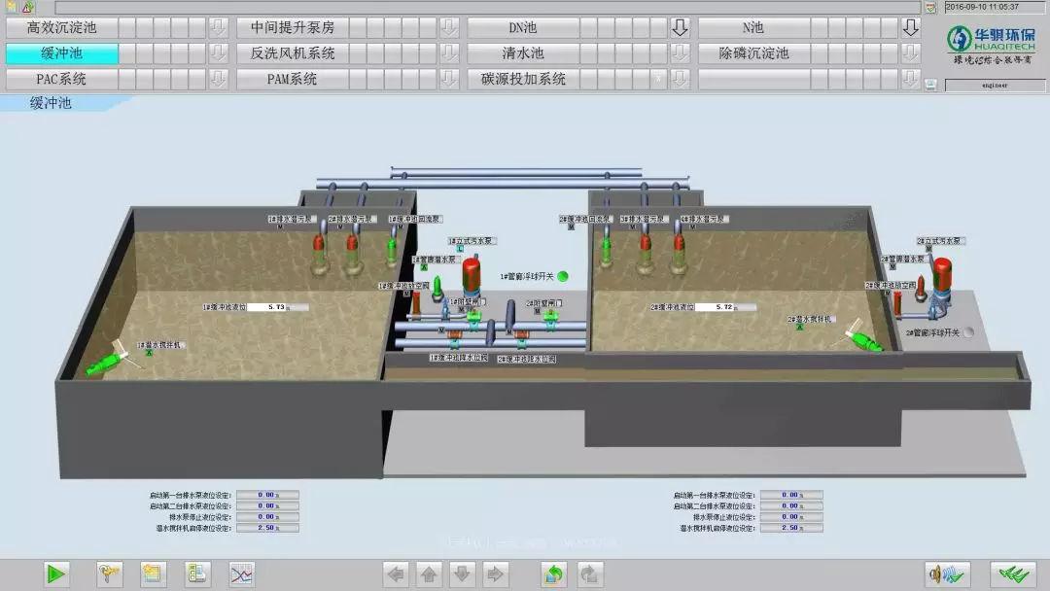Click the calendar icon beside date
Viewport: 1050px width, 591px height.
coord(930,8)
